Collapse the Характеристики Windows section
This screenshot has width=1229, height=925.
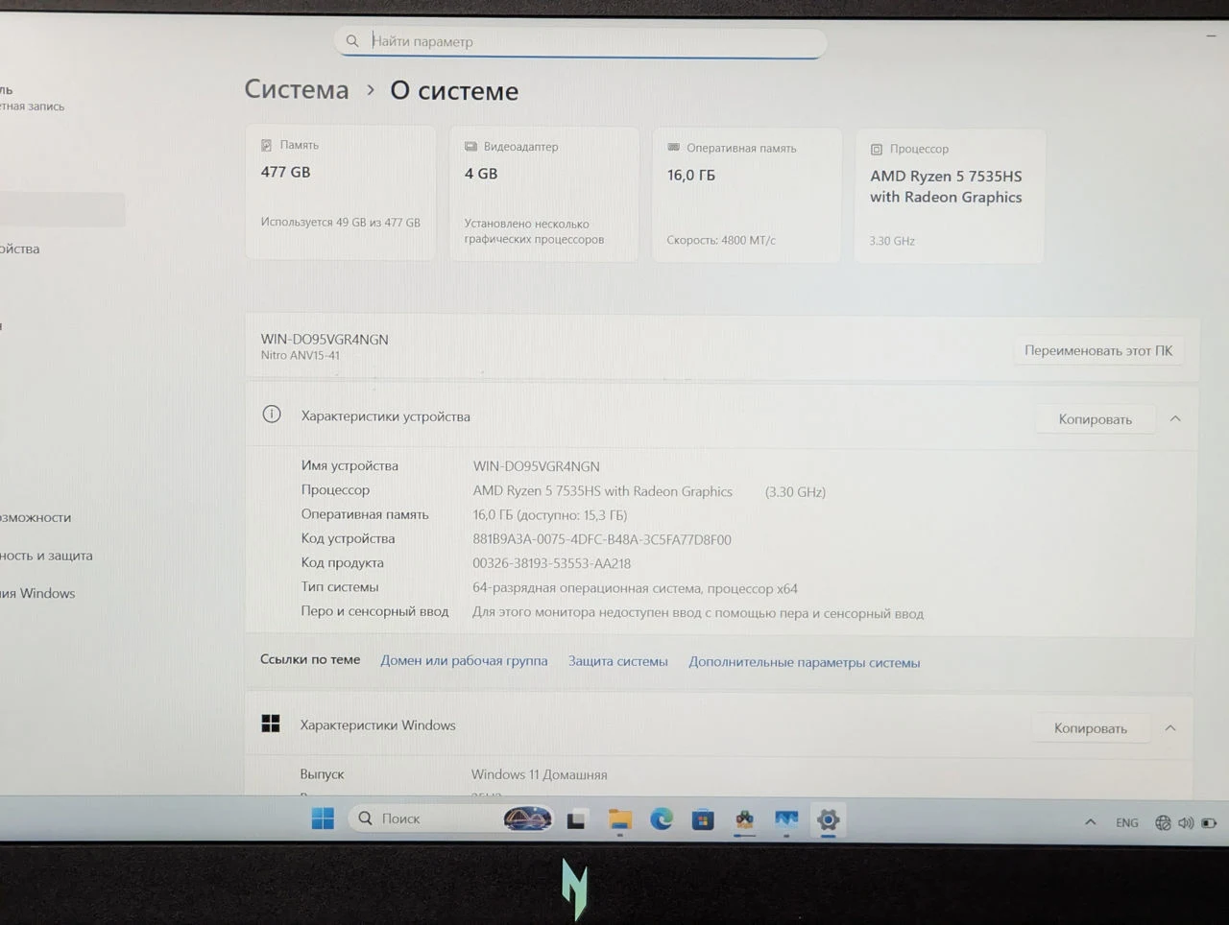(1170, 728)
